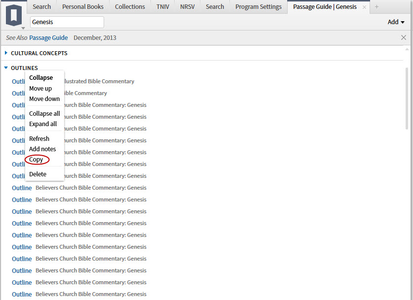Click the Genesis reference input field

coord(67,22)
